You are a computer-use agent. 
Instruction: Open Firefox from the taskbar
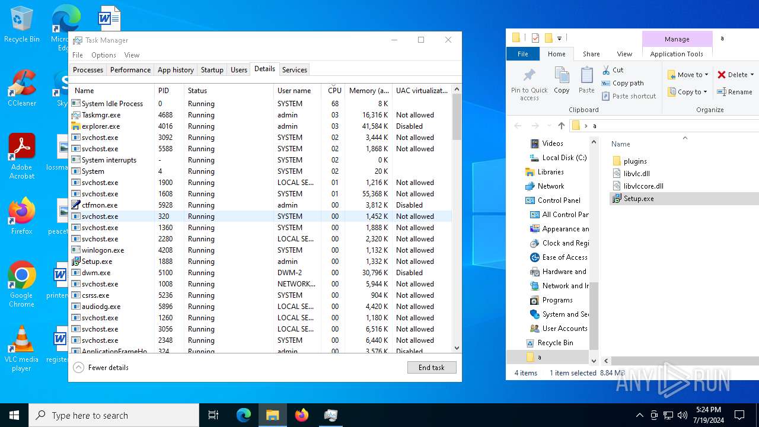point(302,415)
